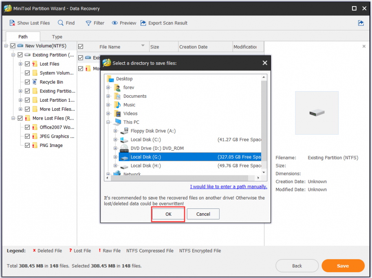372x278 pixels.
Task: Toggle the JPEG Graphics ... checkbox
Action: pos(27,136)
